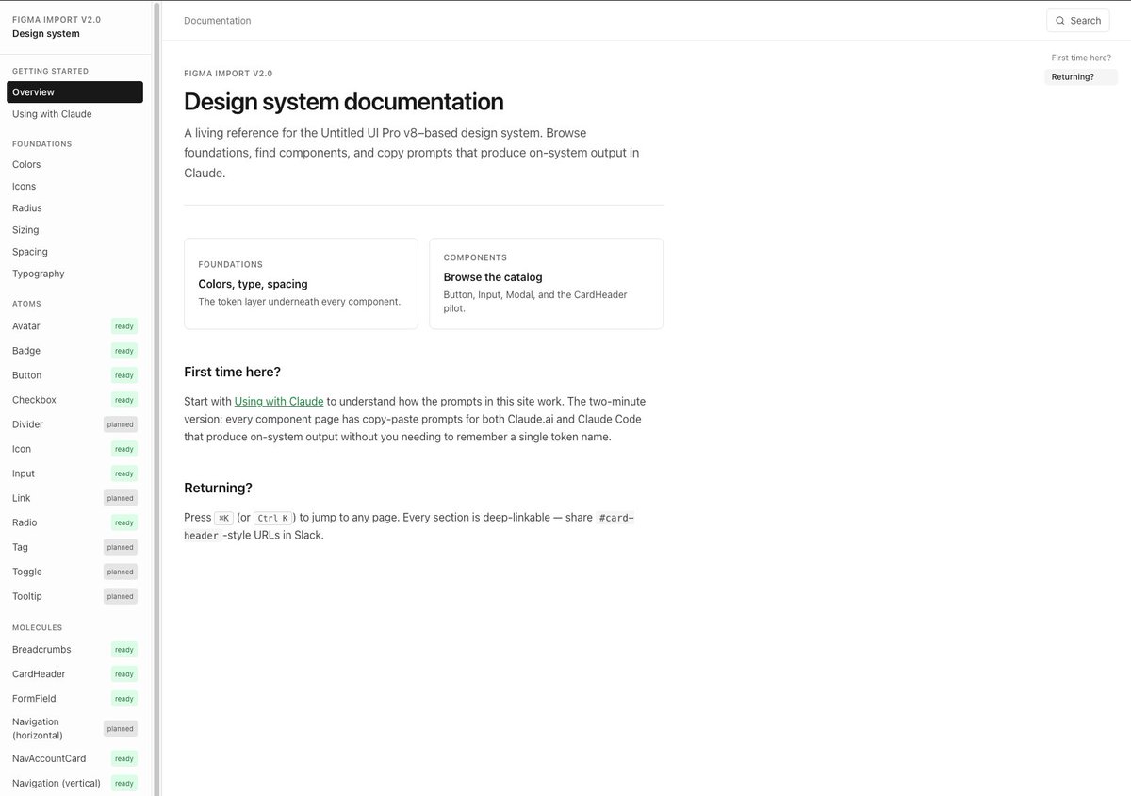This screenshot has width=1131, height=796.
Task: Click the Documentation breadcrumb
Action: click(218, 21)
